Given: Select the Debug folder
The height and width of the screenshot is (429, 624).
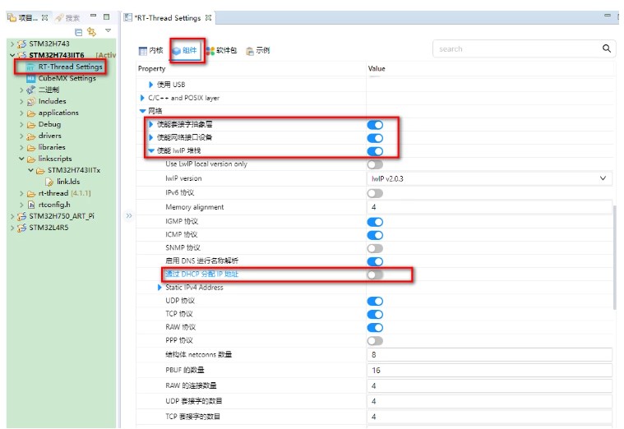Looking at the screenshot, I should [x=44, y=125].
